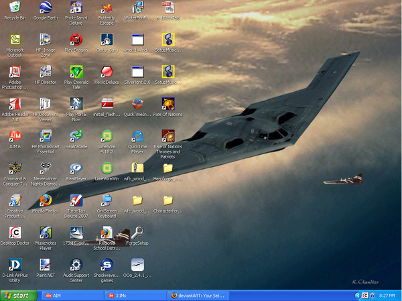Click the Play Dragon game icon
This screenshot has height=301, width=402.
click(76, 40)
